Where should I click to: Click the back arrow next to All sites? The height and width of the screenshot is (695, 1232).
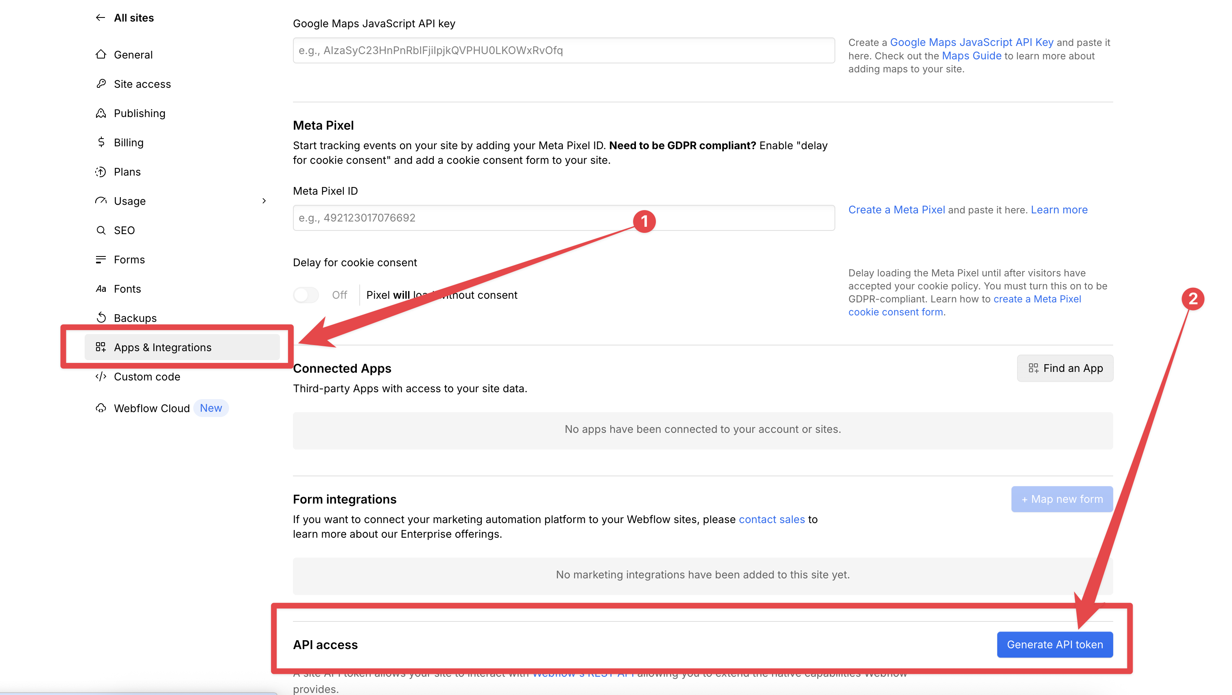click(100, 17)
